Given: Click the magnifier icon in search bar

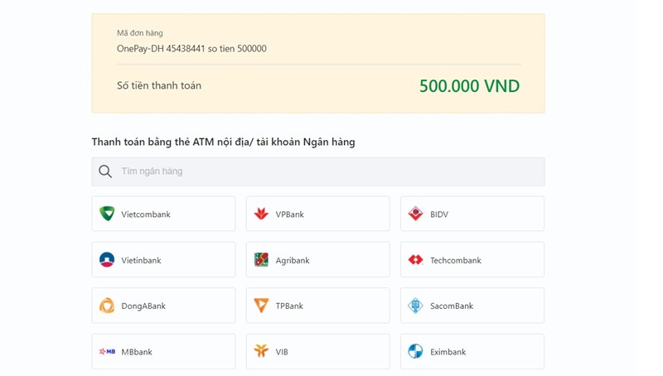Looking at the screenshot, I should (x=105, y=171).
